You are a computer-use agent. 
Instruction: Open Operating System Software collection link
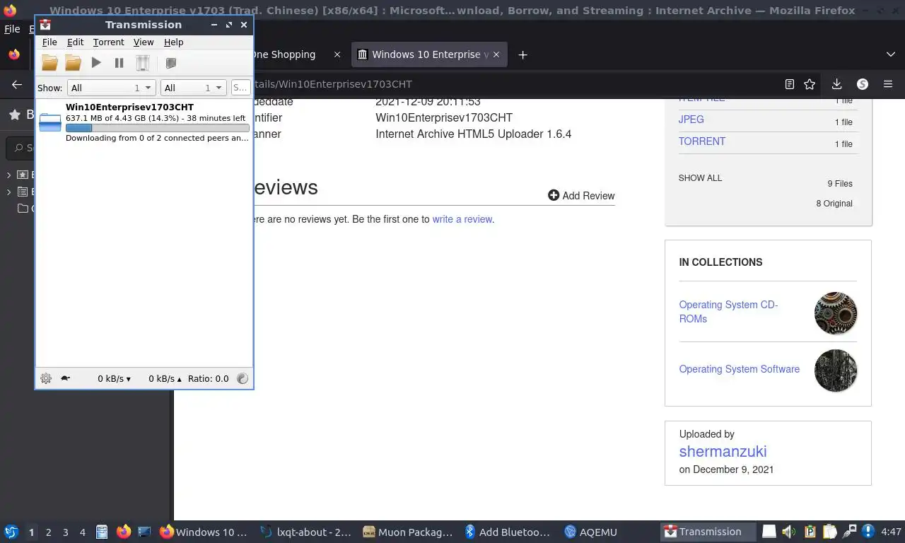pos(740,369)
